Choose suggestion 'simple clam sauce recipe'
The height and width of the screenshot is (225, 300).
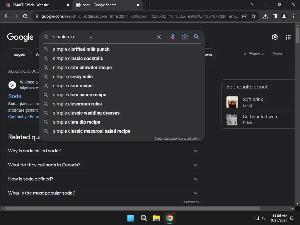(122, 95)
